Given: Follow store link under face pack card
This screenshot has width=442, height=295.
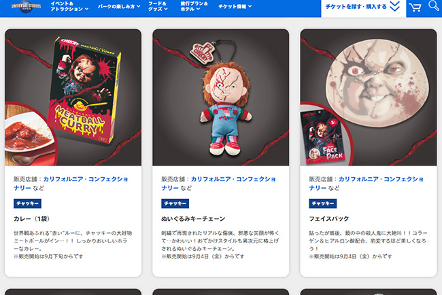Looking at the screenshot, I should point(366,183).
